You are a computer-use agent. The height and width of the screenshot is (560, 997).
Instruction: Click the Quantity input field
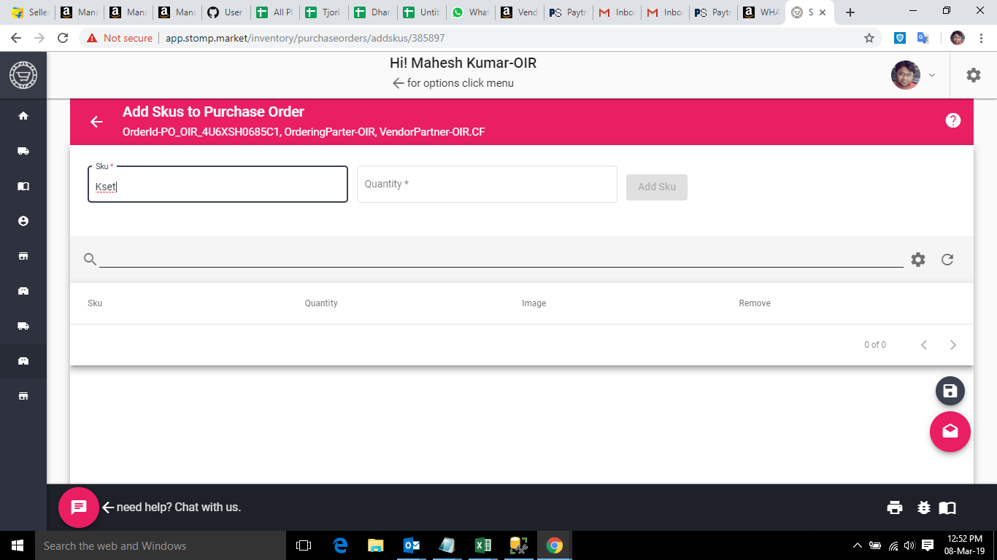[487, 184]
